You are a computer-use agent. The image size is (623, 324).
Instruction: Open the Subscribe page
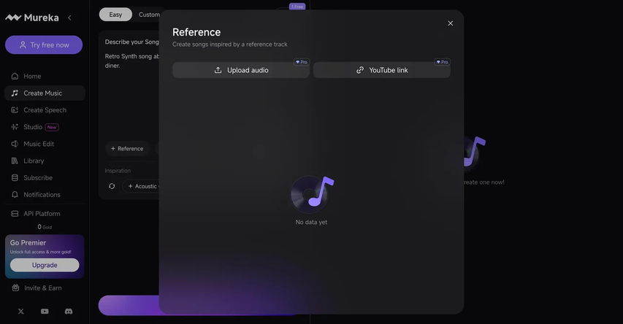[x=45, y=178]
